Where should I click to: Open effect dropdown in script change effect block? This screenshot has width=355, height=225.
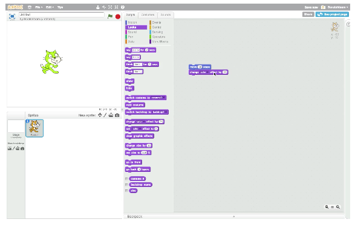pos(204,72)
